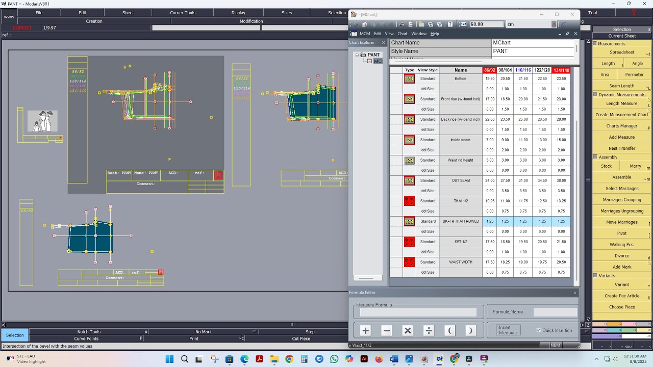
Task: Click the Walking Pcs. button
Action: coord(622,245)
